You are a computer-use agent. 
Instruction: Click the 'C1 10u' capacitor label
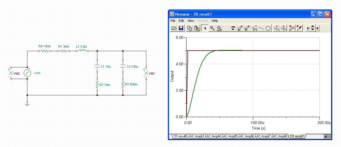106,67
